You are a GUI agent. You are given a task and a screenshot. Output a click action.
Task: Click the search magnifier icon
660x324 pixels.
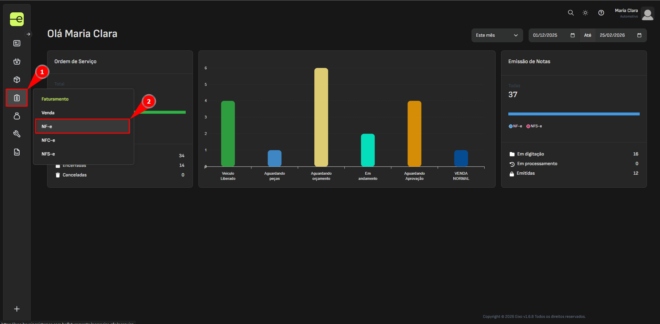point(571,13)
